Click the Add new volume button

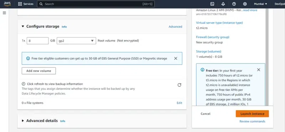39,71
